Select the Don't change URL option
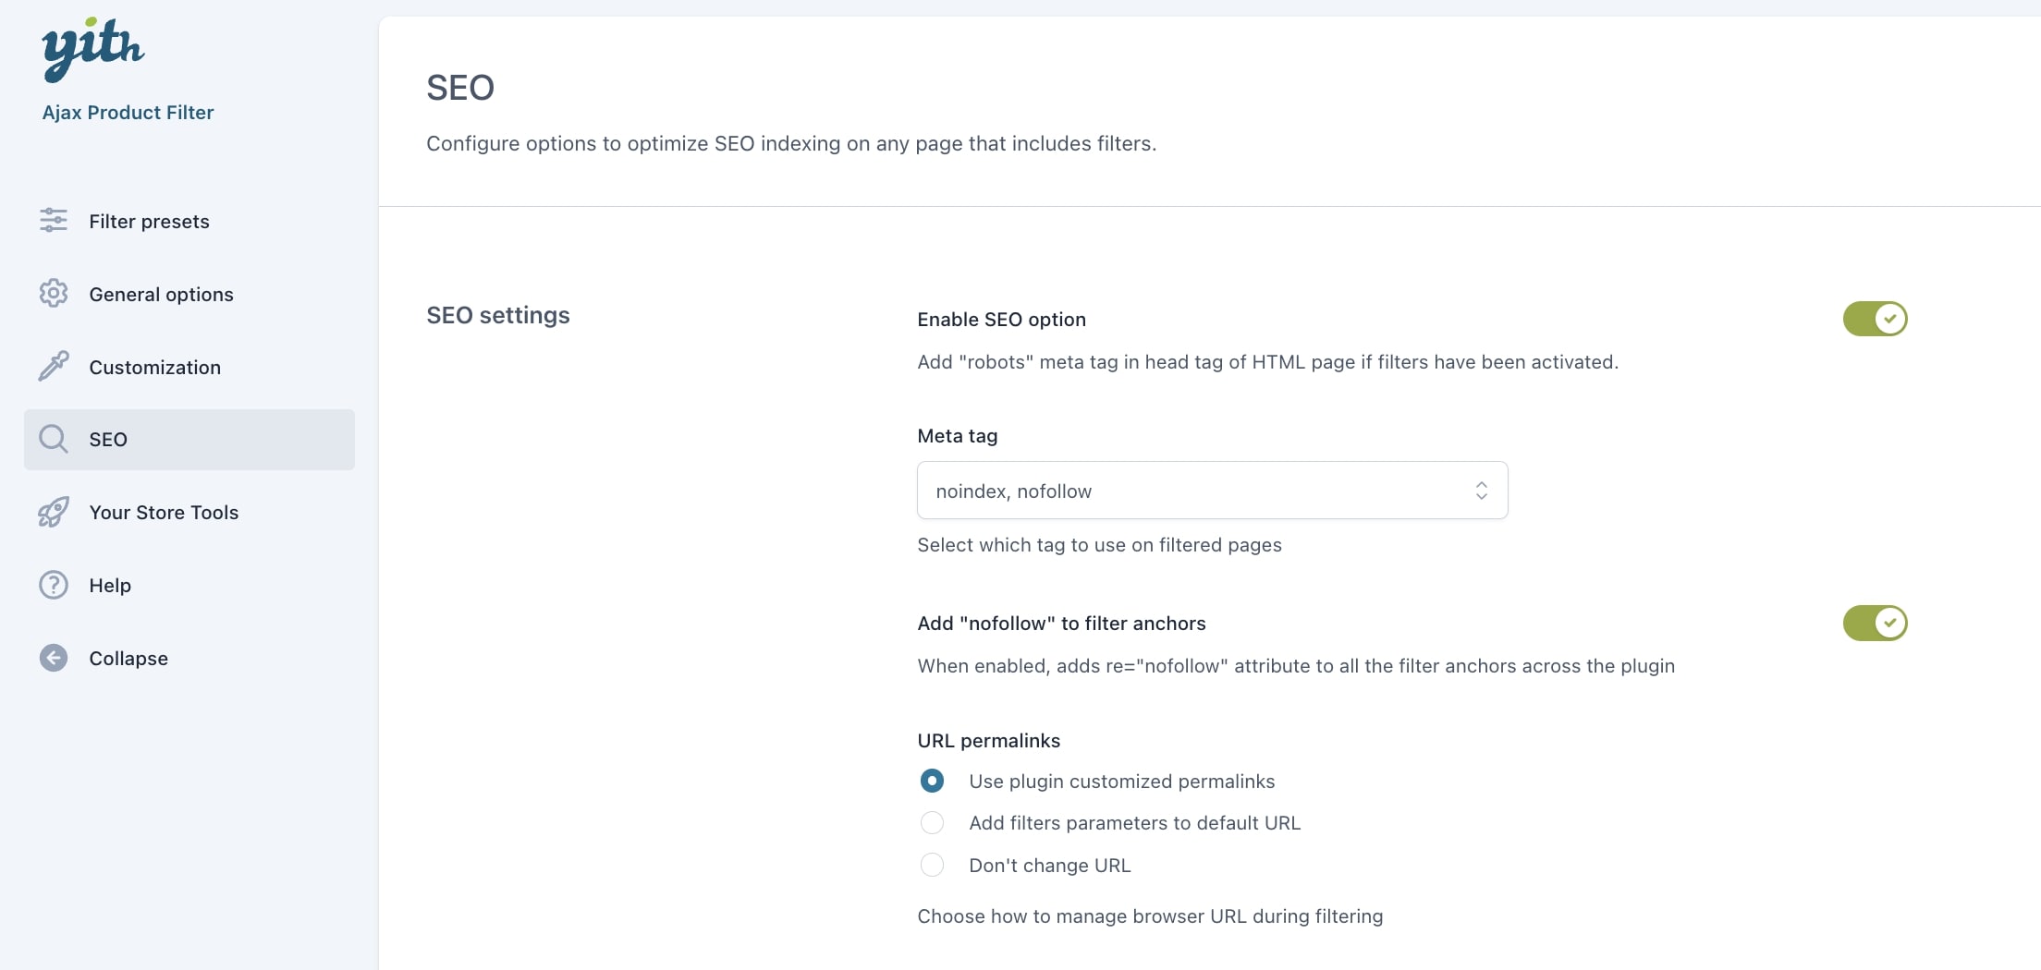The width and height of the screenshot is (2041, 970). (x=932, y=866)
